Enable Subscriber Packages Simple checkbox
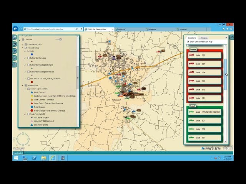The height and width of the screenshot is (184, 246). coord(28,65)
